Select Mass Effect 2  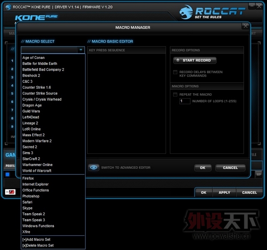(x=53, y=135)
